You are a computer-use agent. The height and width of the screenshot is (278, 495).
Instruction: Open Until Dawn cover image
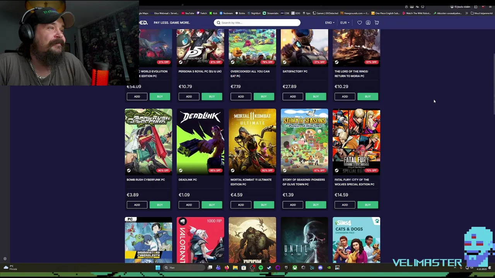click(x=304, y=240)
